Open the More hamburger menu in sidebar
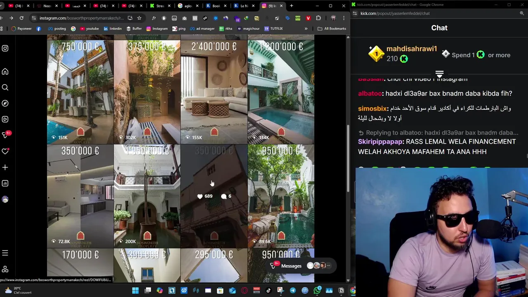Screen dimensions: 528x297 (x=5, y=253)
